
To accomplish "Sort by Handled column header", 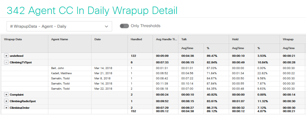I will pos(140,44).
